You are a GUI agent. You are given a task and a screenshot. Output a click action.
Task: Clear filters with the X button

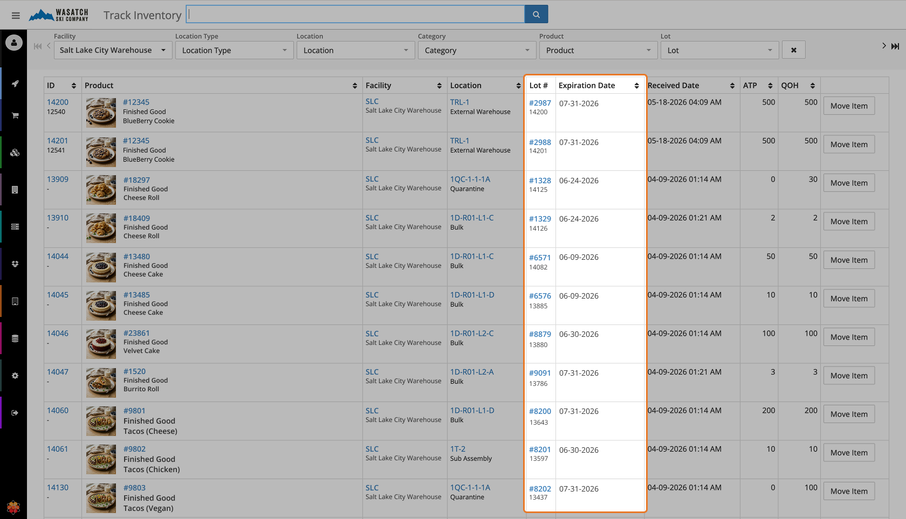pyautogui.click(x=794, y=50)
